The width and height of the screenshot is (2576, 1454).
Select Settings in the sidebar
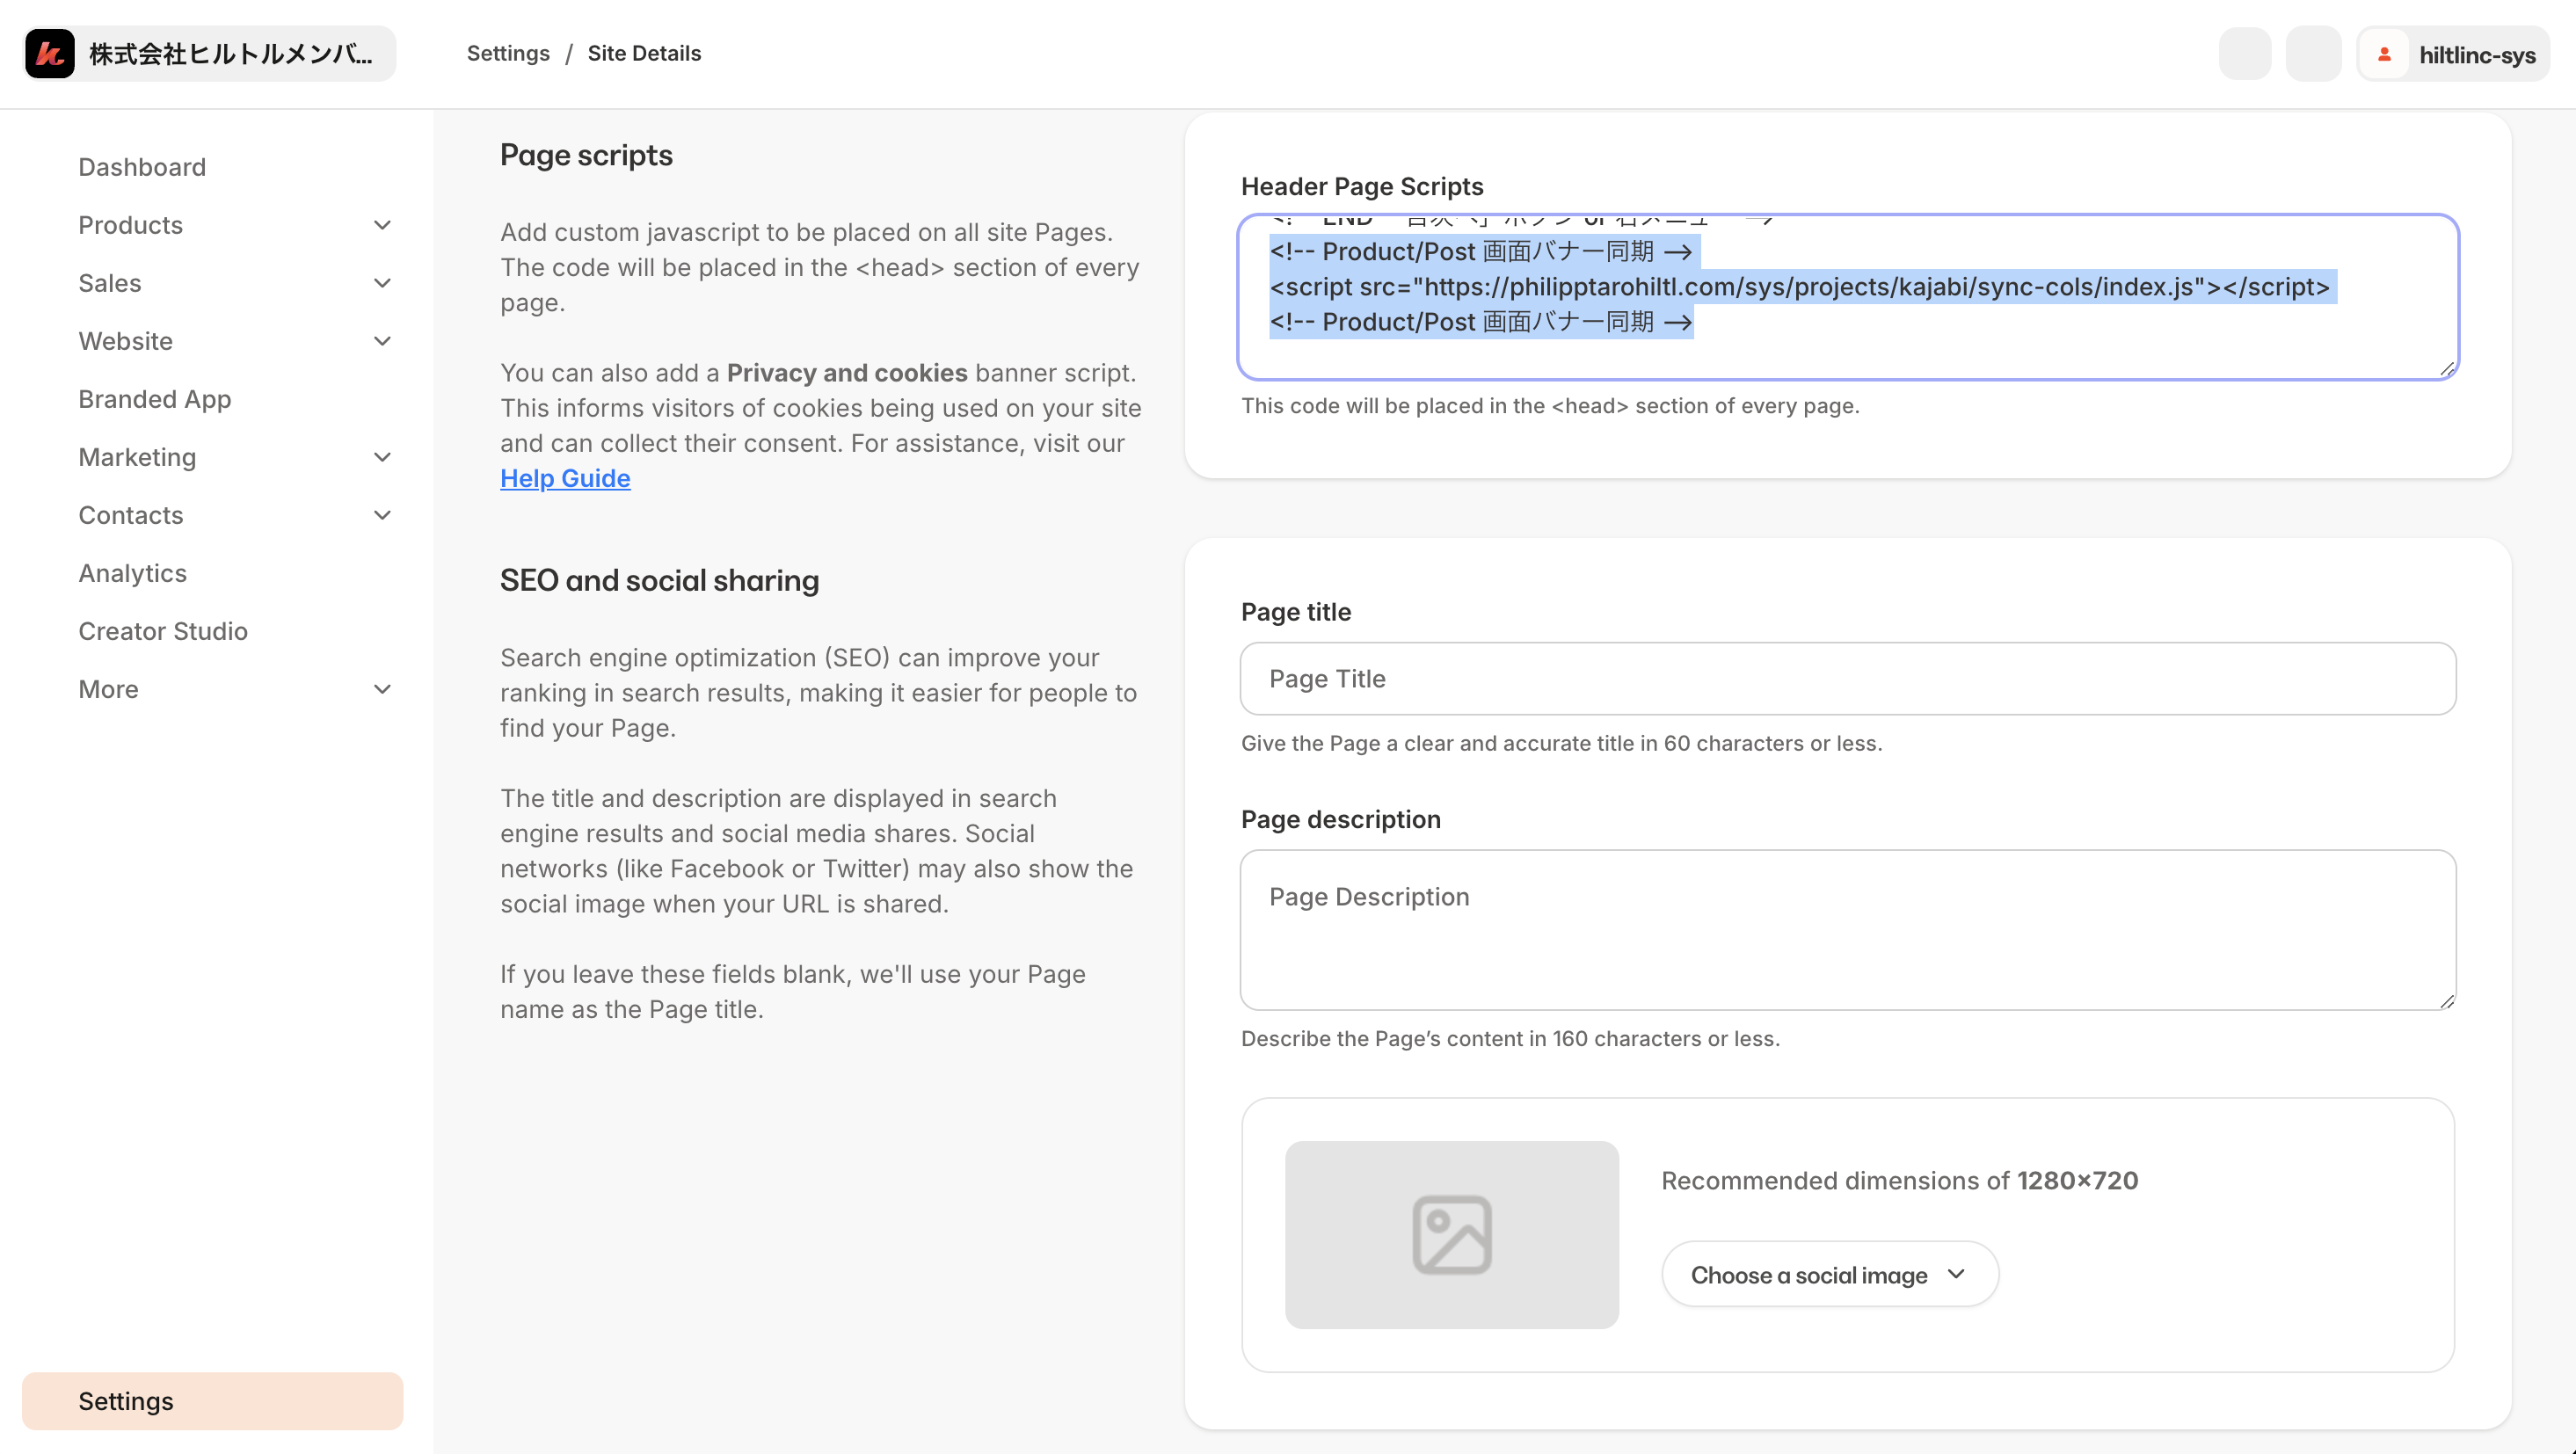[126, 1400]
